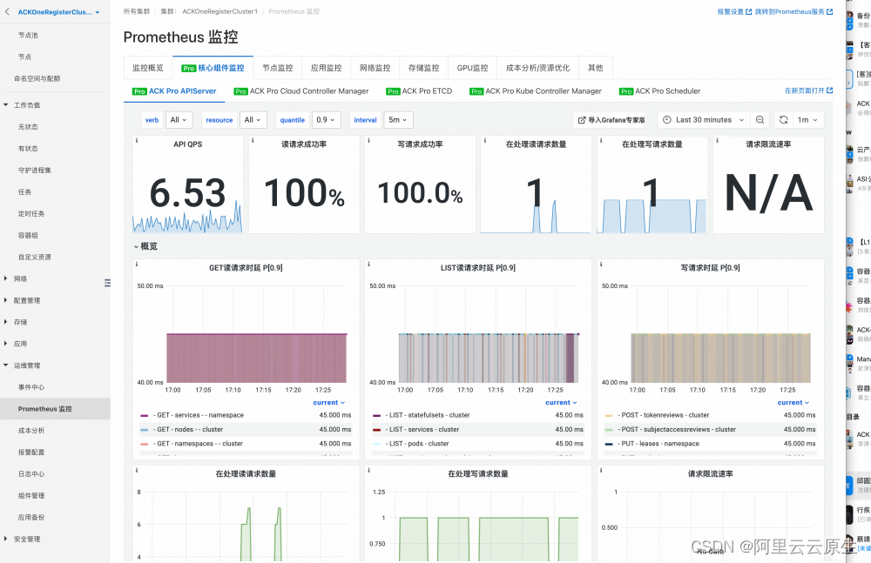The image size is (871, 563).
Task: Open 容器组 in the sidebar
Action: point(28,236)
